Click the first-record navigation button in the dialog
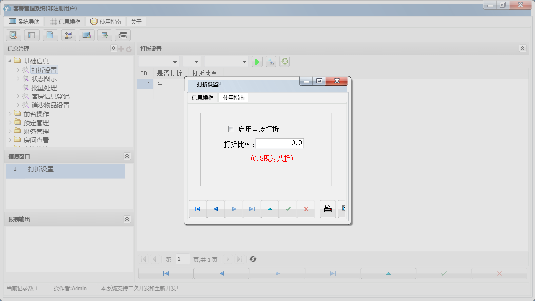 coord(197,208)
